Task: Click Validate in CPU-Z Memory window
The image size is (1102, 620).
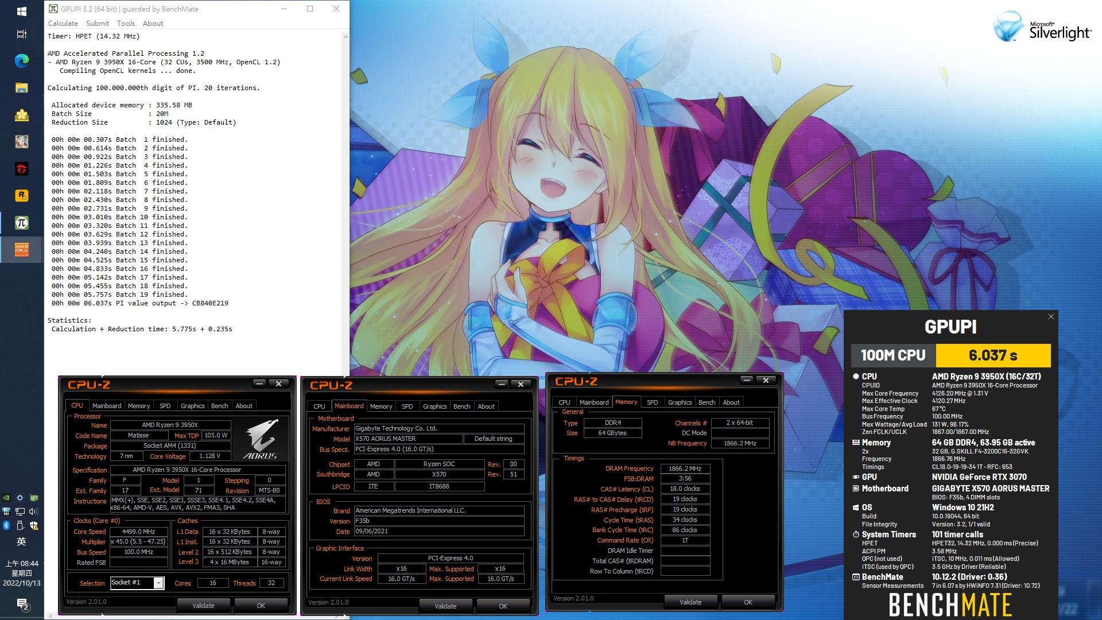Action: pos(690,602)
